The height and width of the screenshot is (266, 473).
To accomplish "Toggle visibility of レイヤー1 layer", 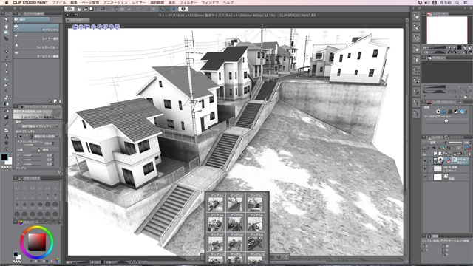I will click(425, 169).
